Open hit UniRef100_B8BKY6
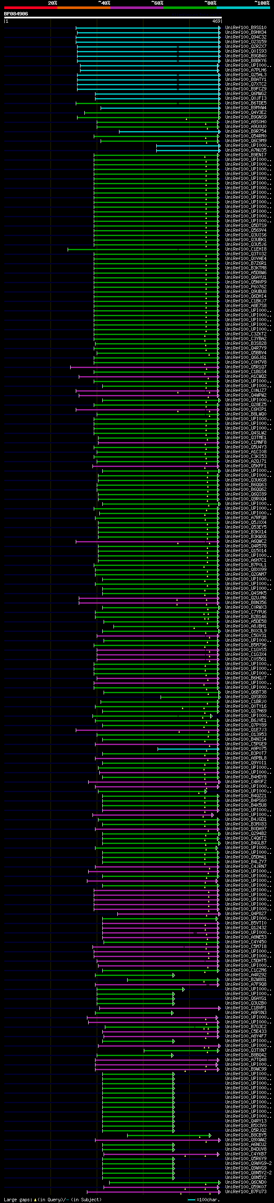This screenshot has width=274, height=1203. click(245, 61)
